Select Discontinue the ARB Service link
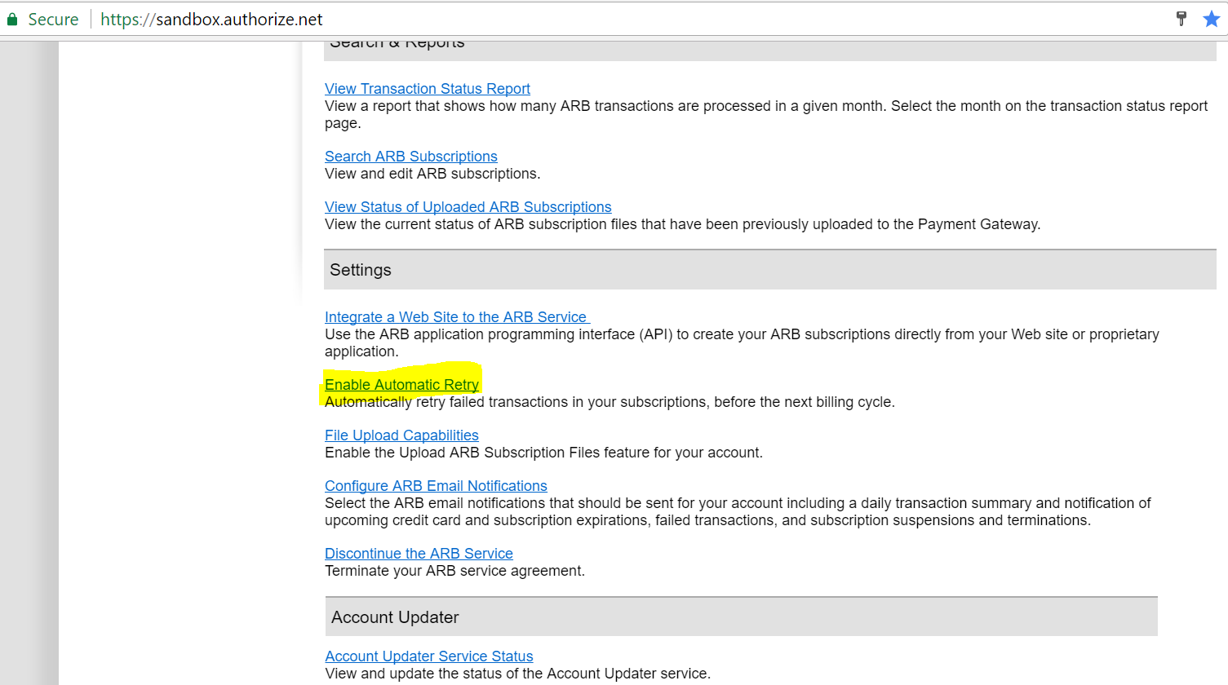 pos(419,554)
